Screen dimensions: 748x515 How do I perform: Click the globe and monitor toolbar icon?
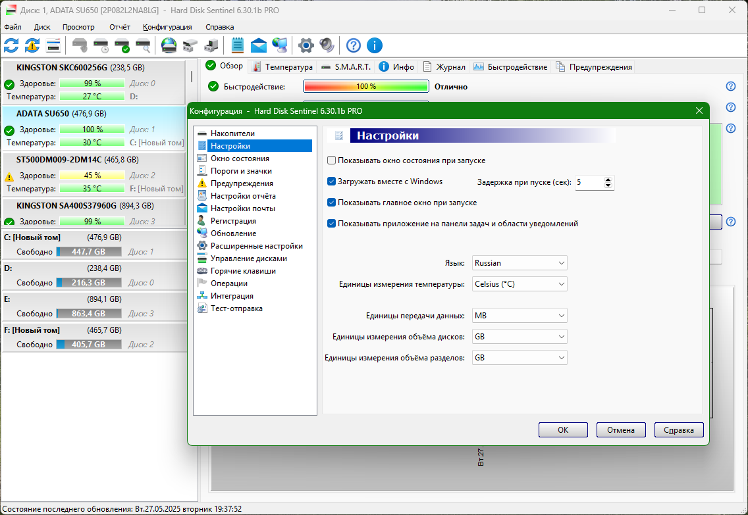pyautogui.click(x=280, y=46)
